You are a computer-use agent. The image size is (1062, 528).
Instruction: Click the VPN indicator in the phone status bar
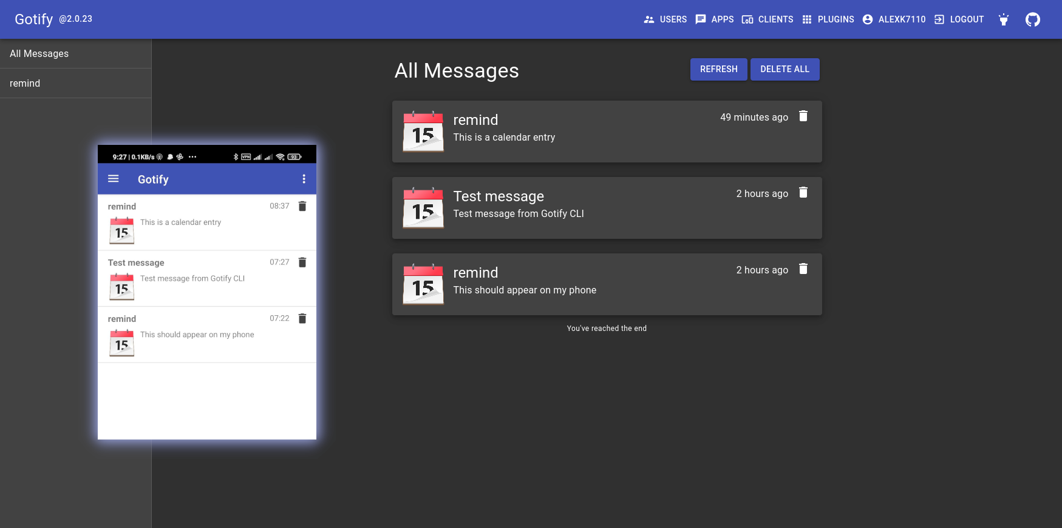click(246, 156)
